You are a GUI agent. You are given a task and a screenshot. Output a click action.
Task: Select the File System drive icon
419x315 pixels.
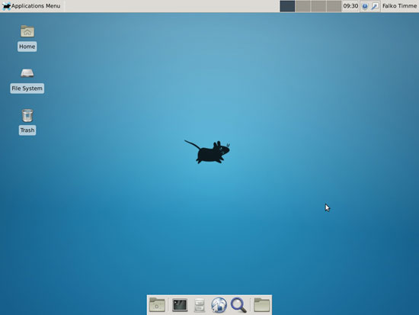click(27, 73)
